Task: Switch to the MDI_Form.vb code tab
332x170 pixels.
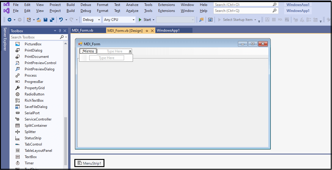Action: (83, 30)
